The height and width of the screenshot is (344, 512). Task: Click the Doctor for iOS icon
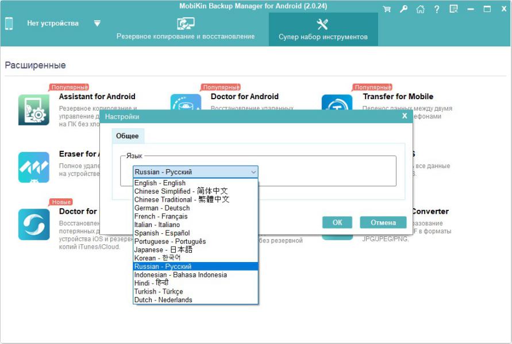pyautogui.click(x=34, y=224)
